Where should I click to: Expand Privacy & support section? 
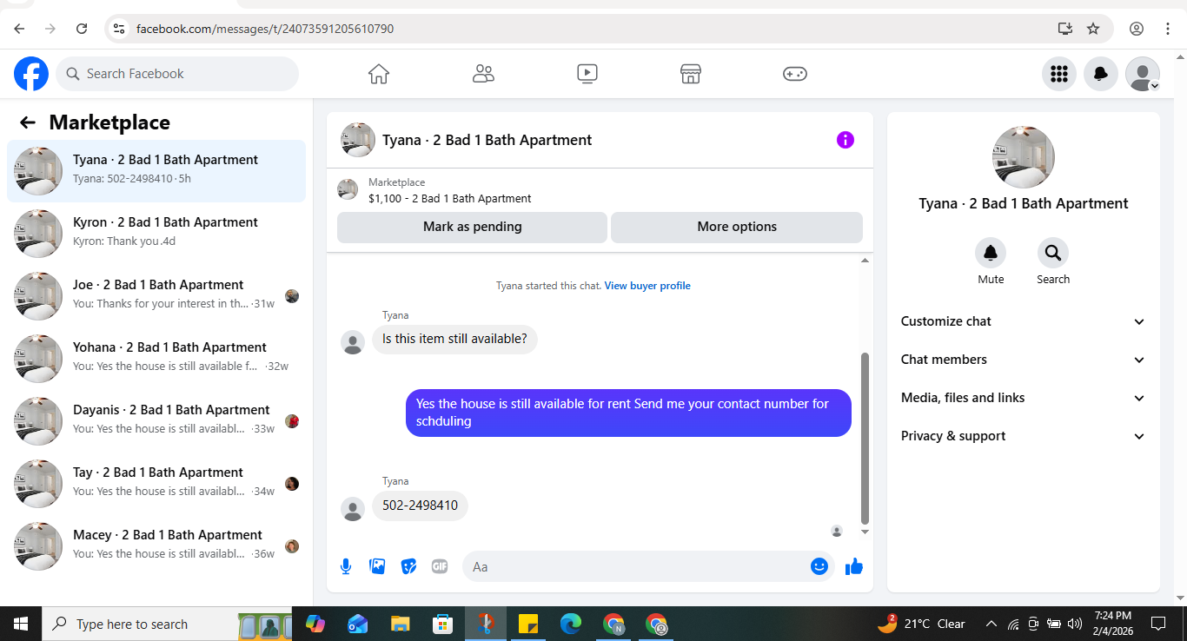click(1024, 436)
